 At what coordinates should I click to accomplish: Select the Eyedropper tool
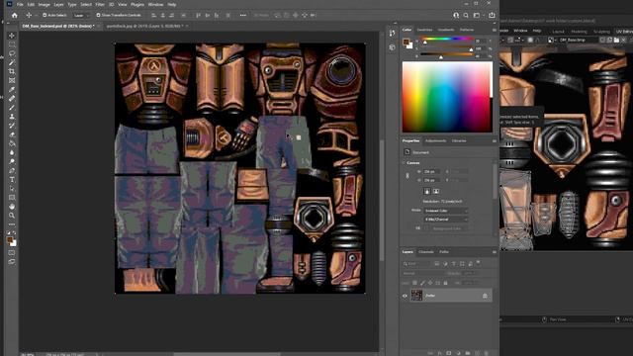click(x=12, y=90)
